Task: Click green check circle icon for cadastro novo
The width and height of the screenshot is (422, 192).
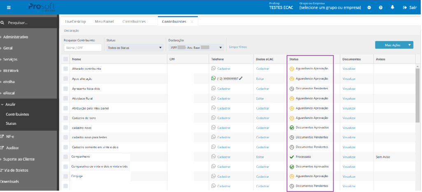Action: (291, 128)
